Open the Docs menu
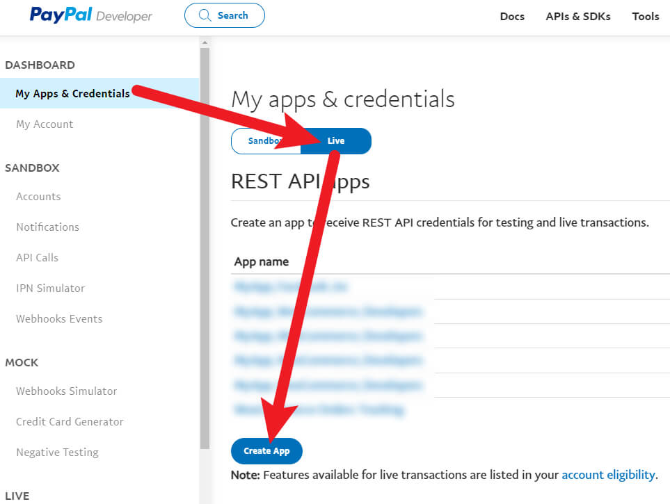 click(x=512, y=16)
